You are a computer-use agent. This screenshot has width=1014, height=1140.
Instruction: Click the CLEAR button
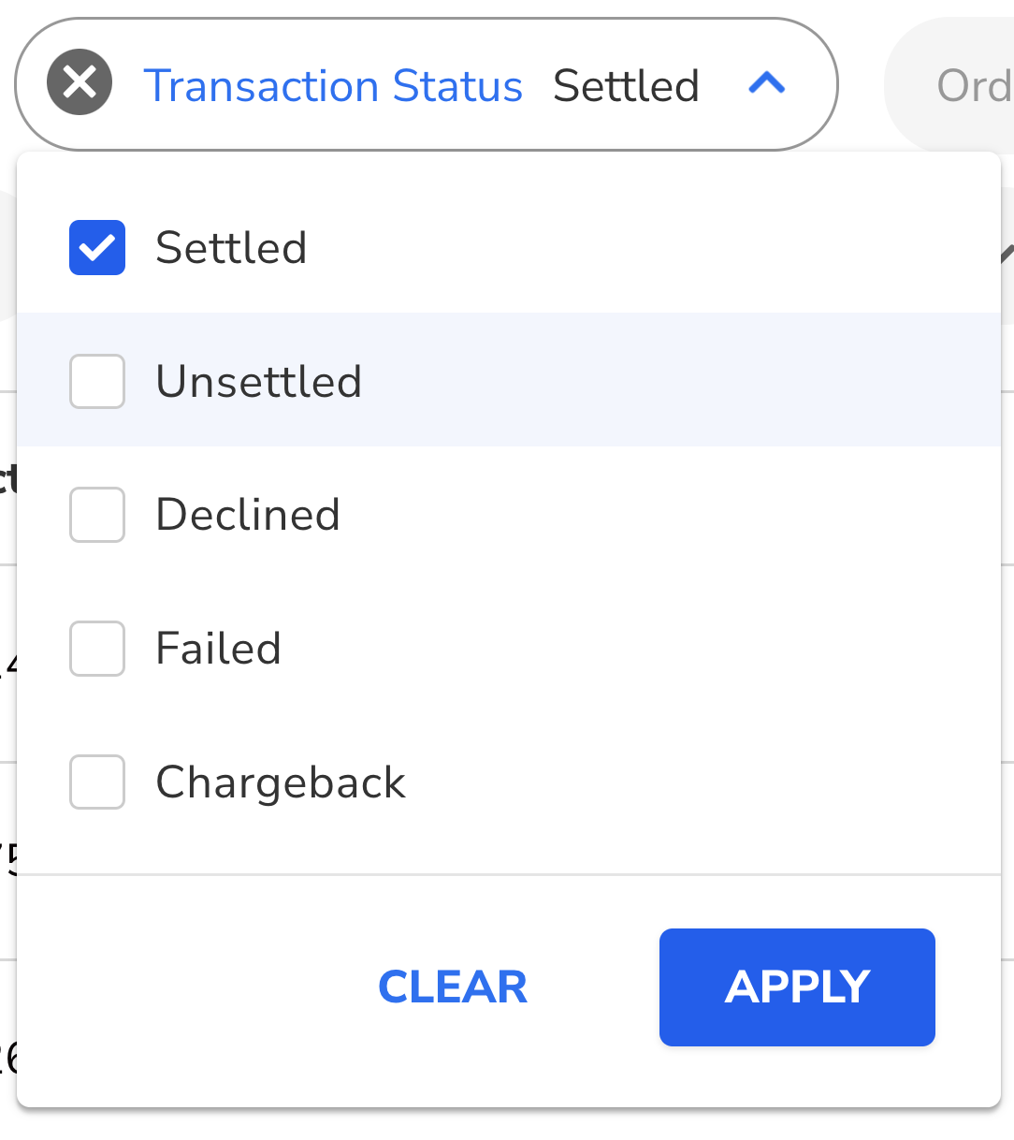tap(453, 987)
